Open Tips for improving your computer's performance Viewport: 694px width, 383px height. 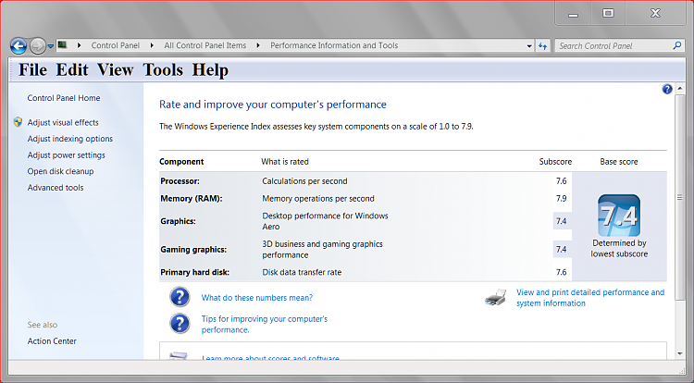pos(265,324)
